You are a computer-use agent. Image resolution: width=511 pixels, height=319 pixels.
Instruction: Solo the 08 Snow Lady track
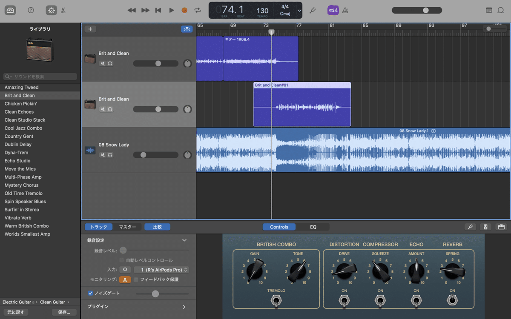tap(110, 155)
